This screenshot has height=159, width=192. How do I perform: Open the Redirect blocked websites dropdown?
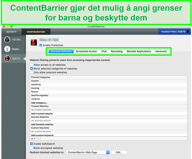88,152
